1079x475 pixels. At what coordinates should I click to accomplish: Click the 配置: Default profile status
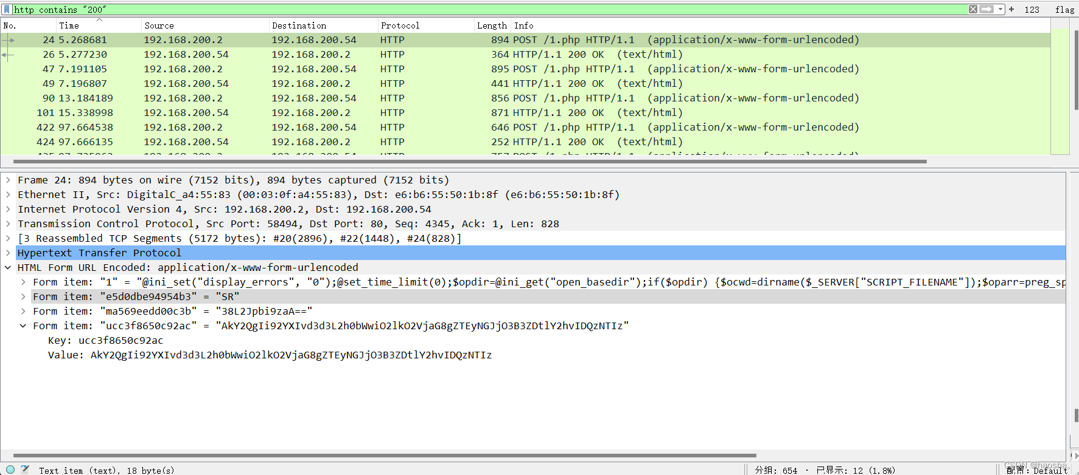point(1036,470)
